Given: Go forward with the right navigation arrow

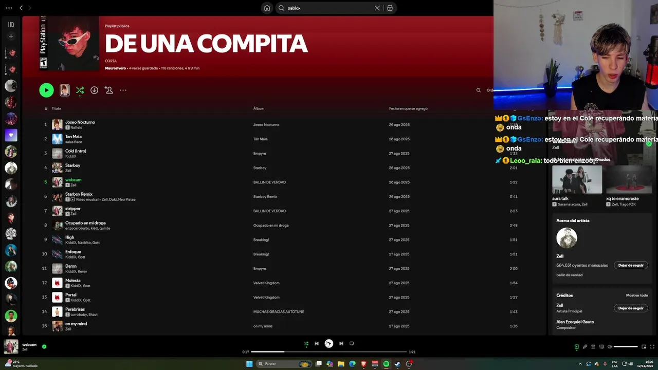Looking at the screenshot, I should [x=30, y=8].
